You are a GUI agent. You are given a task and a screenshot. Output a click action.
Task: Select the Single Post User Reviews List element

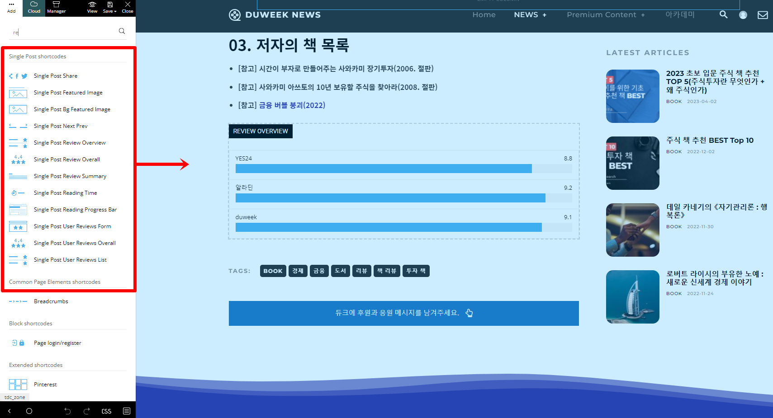point(68,260)
